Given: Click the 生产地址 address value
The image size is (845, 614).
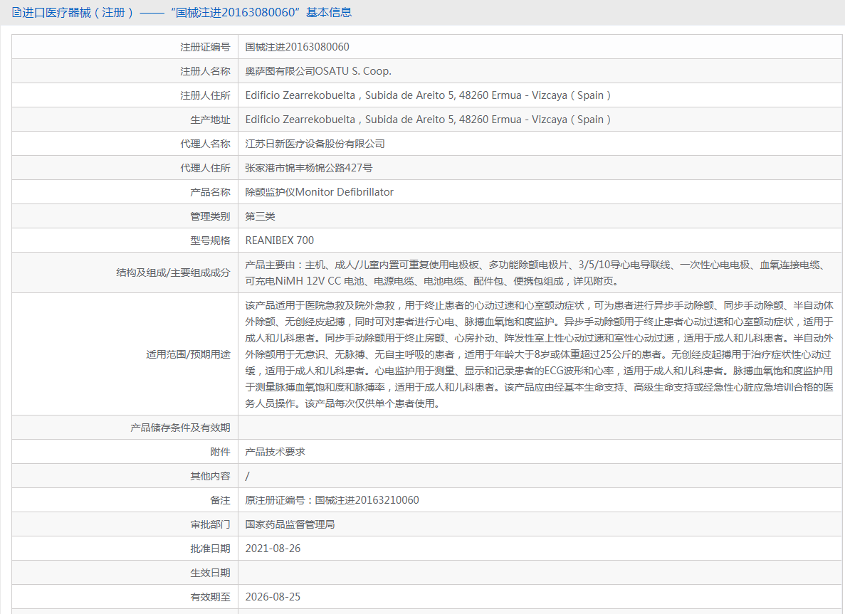Looking at the screenshot, I should click(x=428, y=120).
